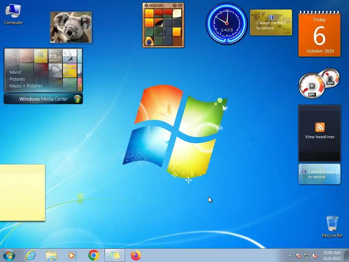Open Google Chrome from taskbar
The image size is (349, 262).
tap(93, 255)
